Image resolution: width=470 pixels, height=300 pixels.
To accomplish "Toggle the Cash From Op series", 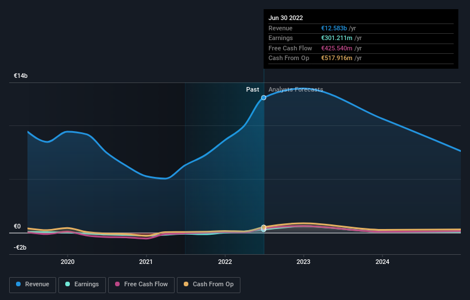I will click(208, 285).
